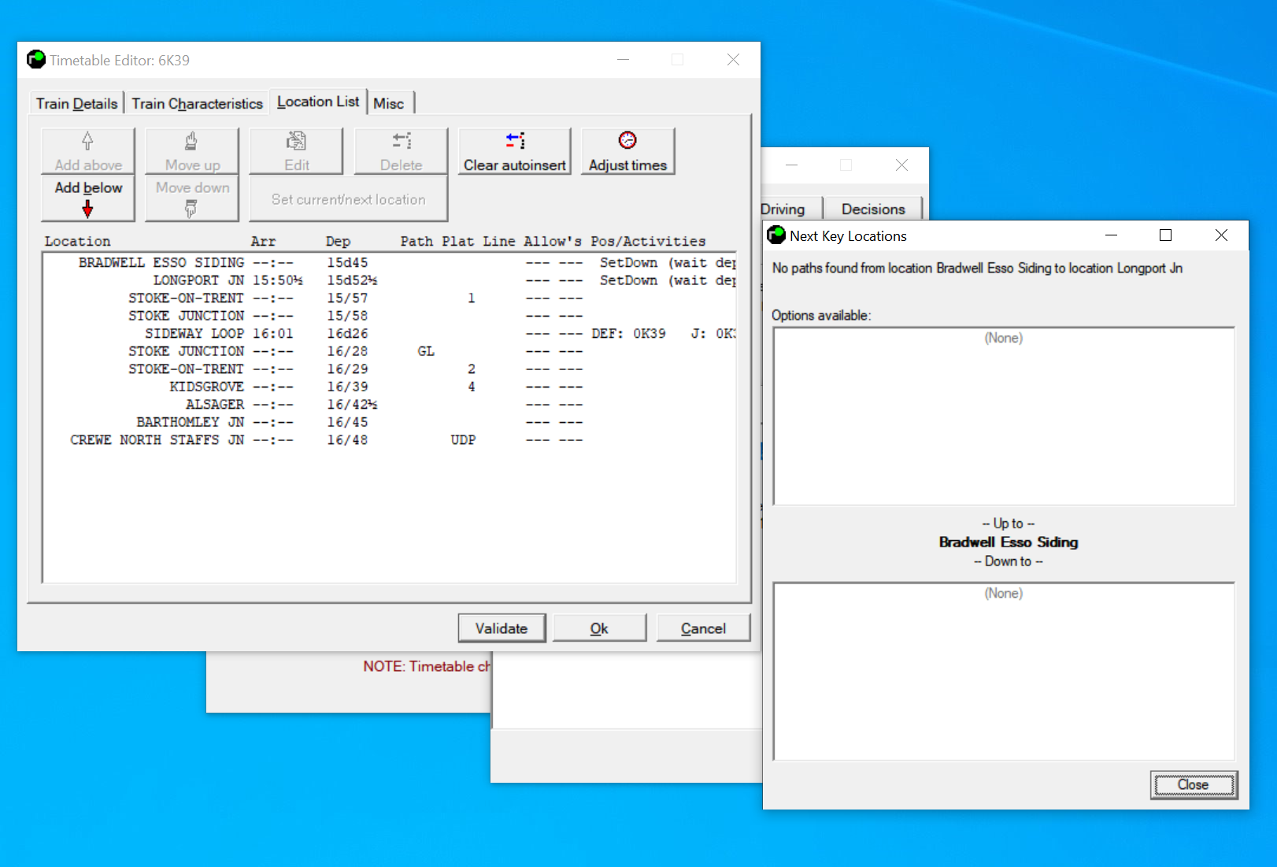
Task: Click the Ok button in Timetable Editor
Action: click(x=599, y=628)
